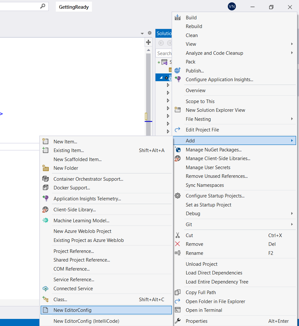Viewport: 299px width, 326px height.
Task: Select Sync Namespaces
Action: coord(205,185)
